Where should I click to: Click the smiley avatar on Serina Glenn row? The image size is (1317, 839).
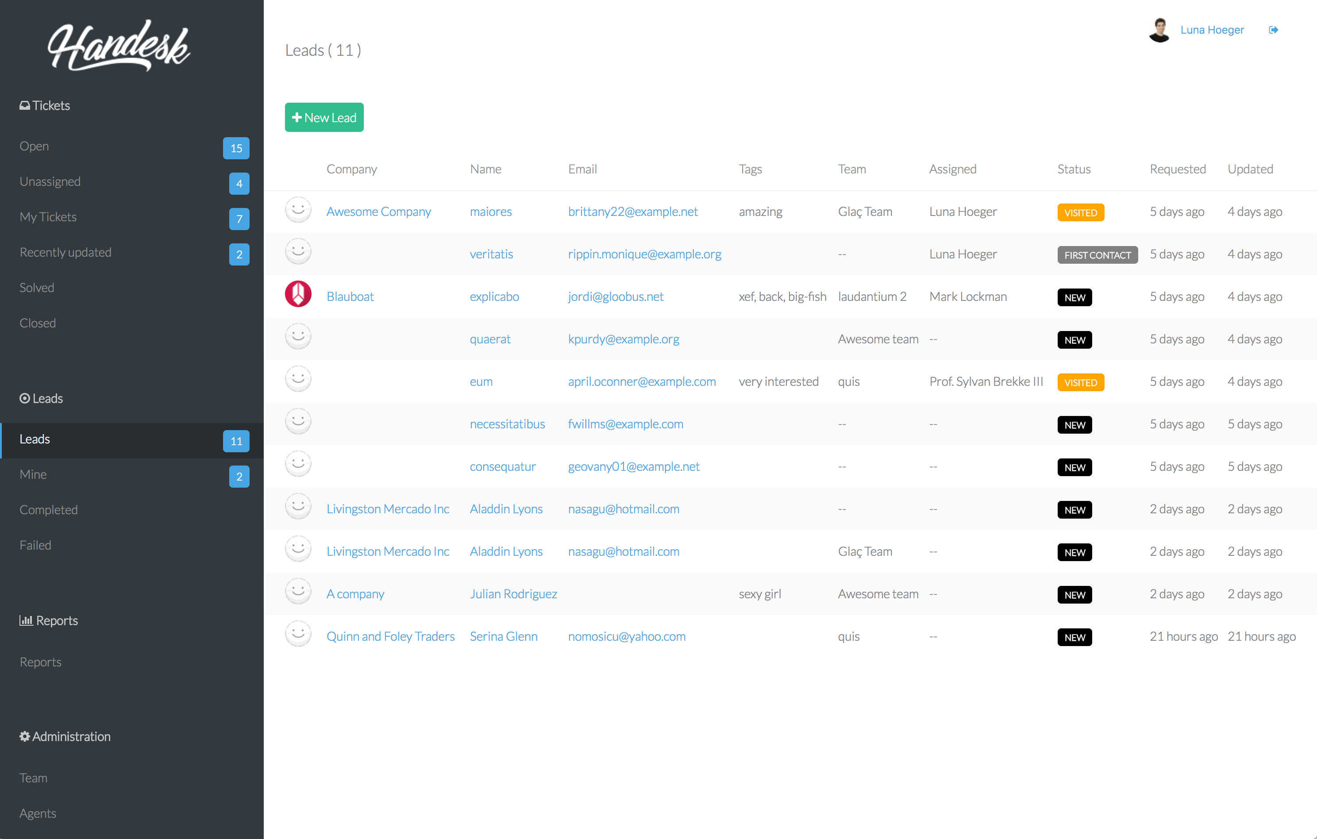pos(298,634)
